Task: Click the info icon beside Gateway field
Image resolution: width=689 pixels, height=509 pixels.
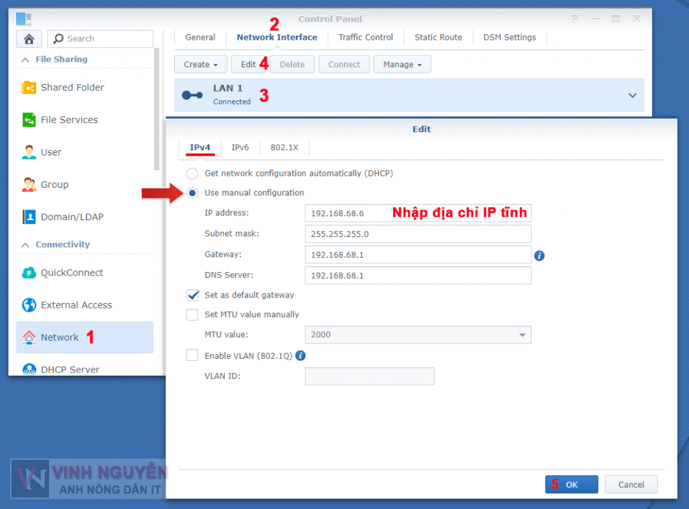Action: click(539, 256)
